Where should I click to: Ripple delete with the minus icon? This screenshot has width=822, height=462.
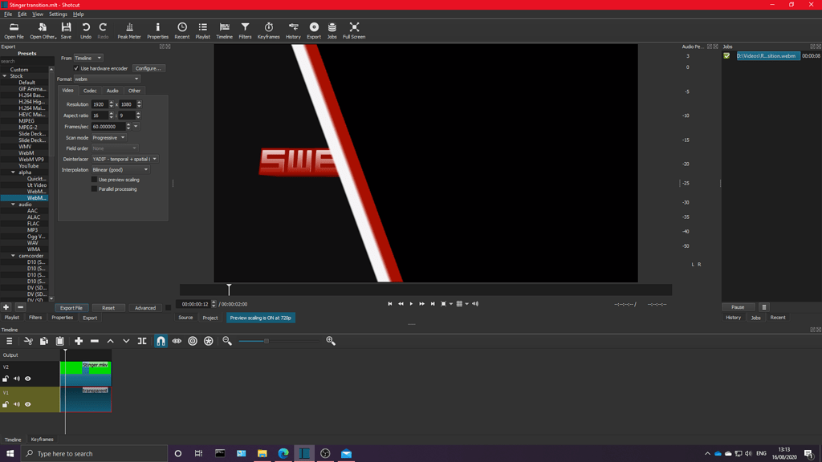point(95,341)
